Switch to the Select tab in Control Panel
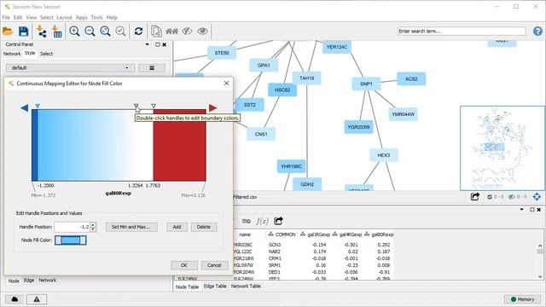 point(46,54)
